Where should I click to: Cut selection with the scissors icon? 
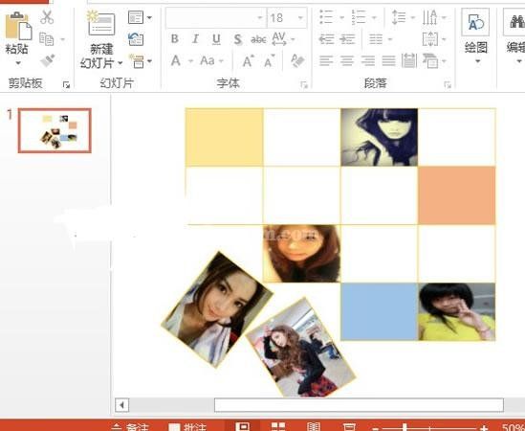click(47, 17)
